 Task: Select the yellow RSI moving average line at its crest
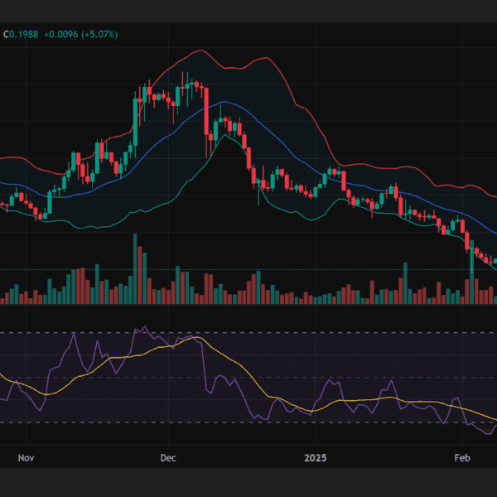(x=195, y=337)
